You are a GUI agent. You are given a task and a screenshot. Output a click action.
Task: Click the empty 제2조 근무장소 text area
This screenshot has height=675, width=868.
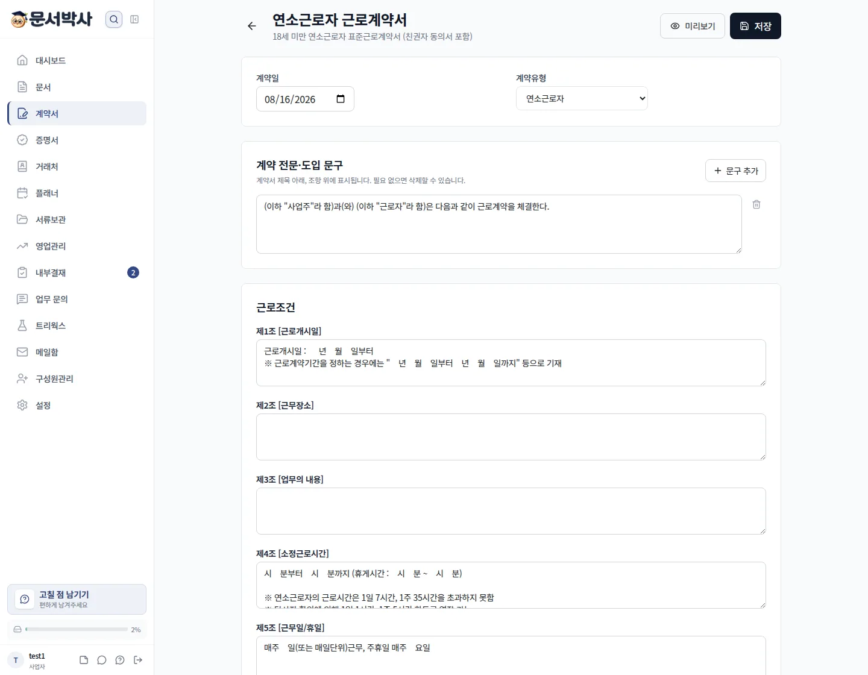tap(511, 437)
